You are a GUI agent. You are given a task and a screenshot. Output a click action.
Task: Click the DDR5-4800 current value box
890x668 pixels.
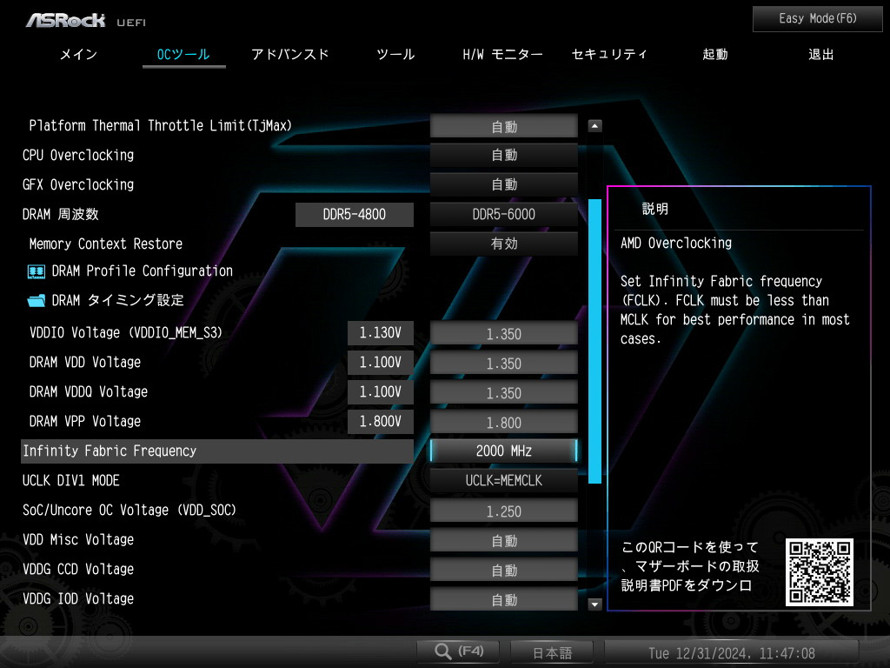pyautogui.click(x=355, y=214)
